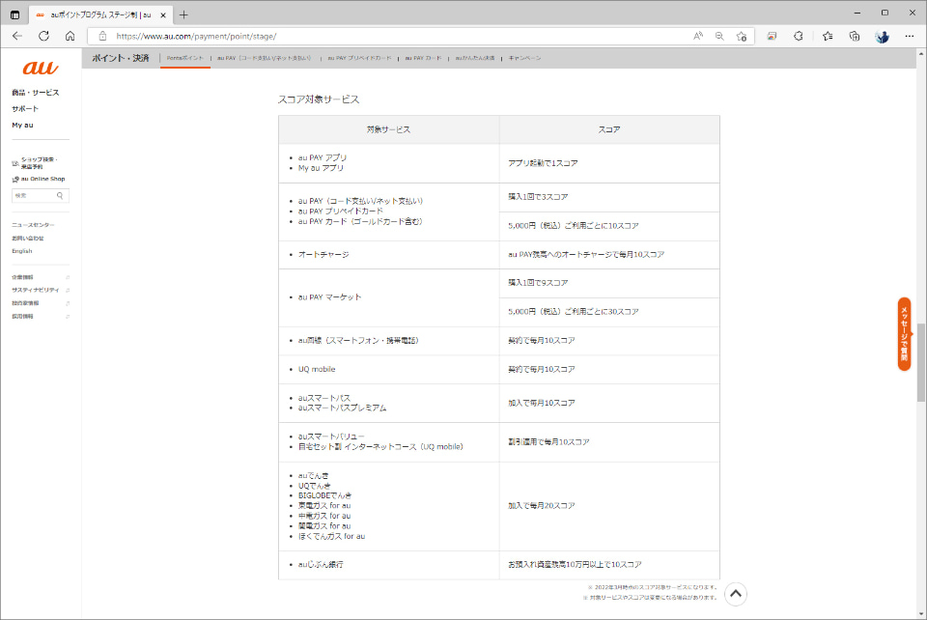Open a new browser tab
Viewport: 927px width, 620px height.
coord(183,14)
